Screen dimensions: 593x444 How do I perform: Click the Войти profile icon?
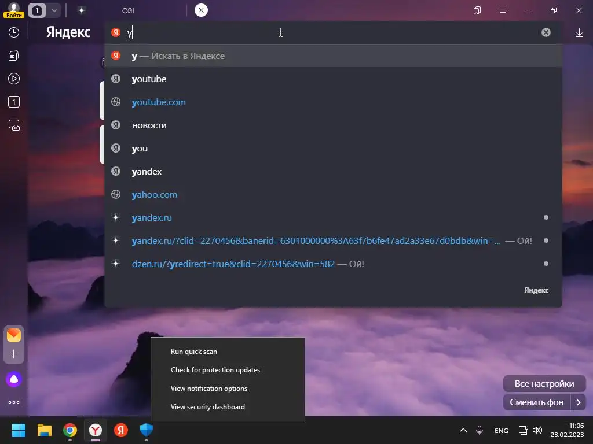click(x=14, y=10)
